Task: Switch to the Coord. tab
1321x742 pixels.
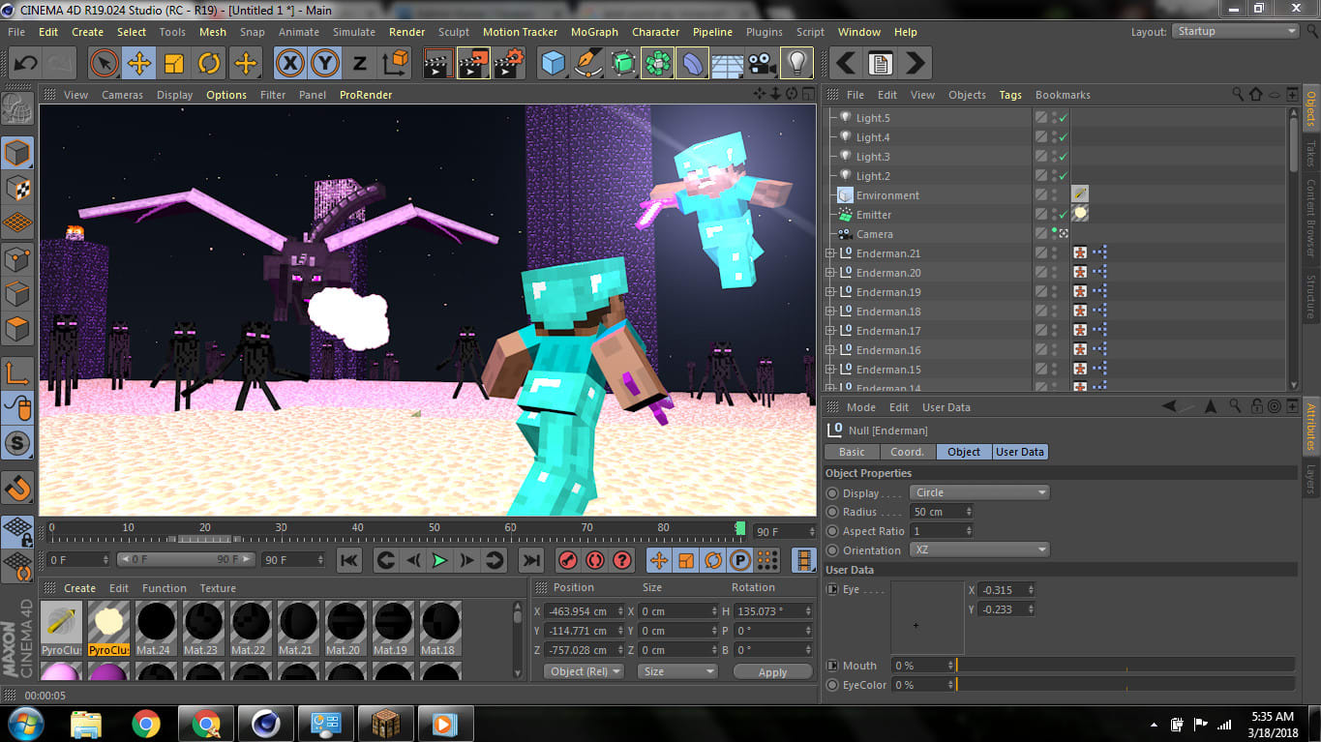Action: (907, 451)
